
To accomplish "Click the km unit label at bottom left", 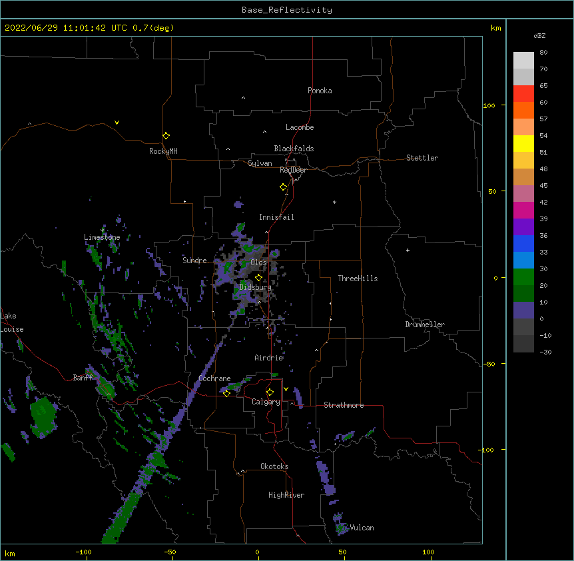I will click(x=10, y=554).
